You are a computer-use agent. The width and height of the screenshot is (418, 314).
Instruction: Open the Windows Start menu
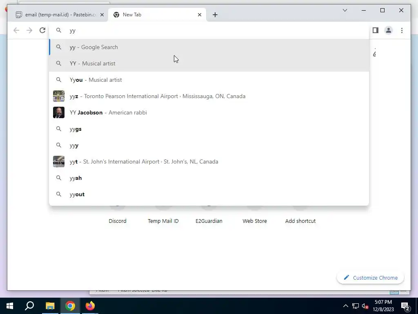click(10, 306)
